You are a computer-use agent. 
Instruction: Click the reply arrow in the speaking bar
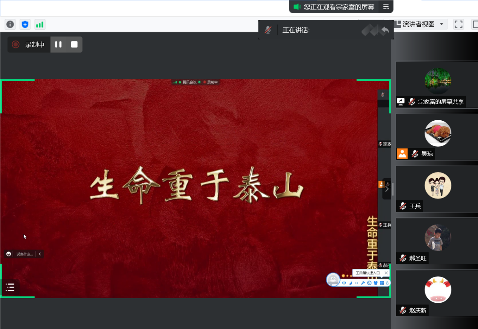pyautogui.click(x=384, y=30)
